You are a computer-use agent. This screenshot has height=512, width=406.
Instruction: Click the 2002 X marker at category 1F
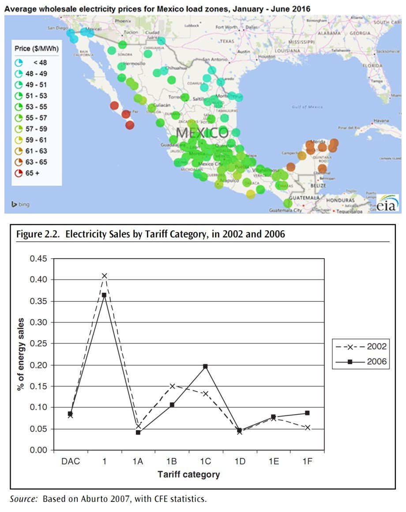click(307, 428)
